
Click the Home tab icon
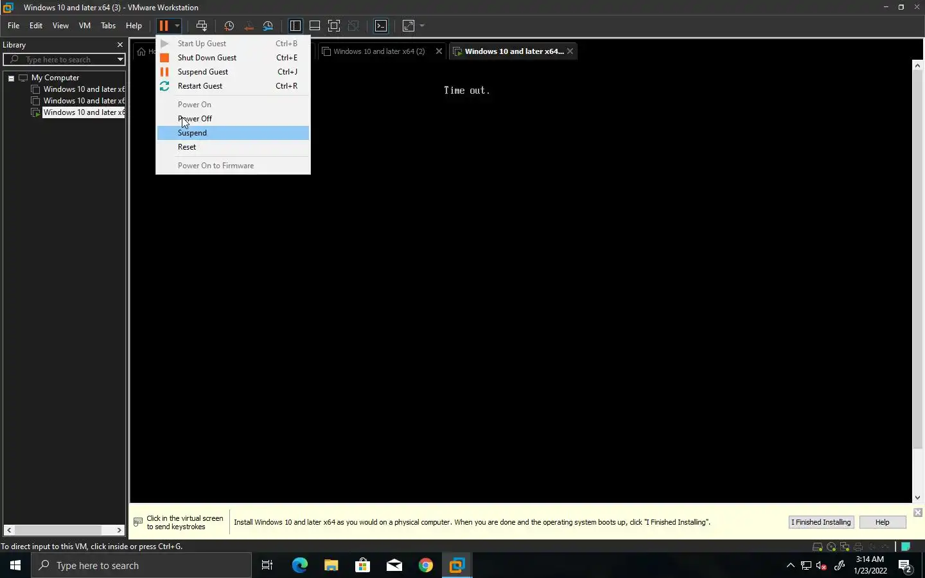(141, 51)
